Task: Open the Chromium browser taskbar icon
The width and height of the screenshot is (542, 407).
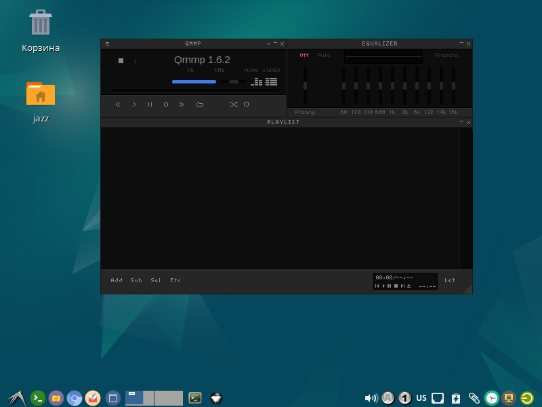Action: [75, 398]
